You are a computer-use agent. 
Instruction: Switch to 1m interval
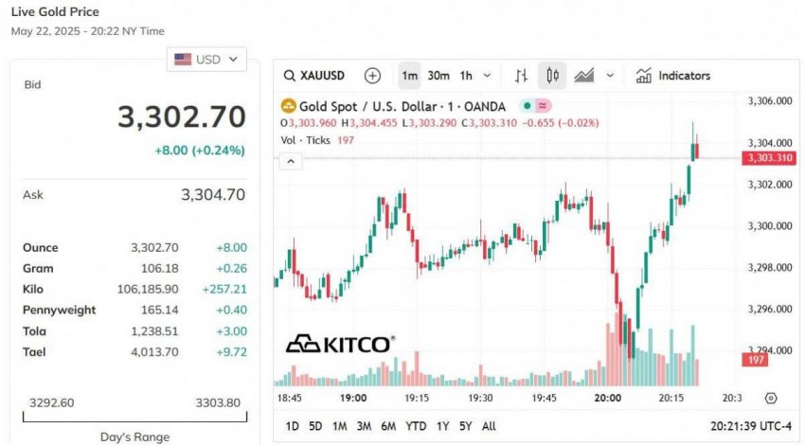click(409, 76)
